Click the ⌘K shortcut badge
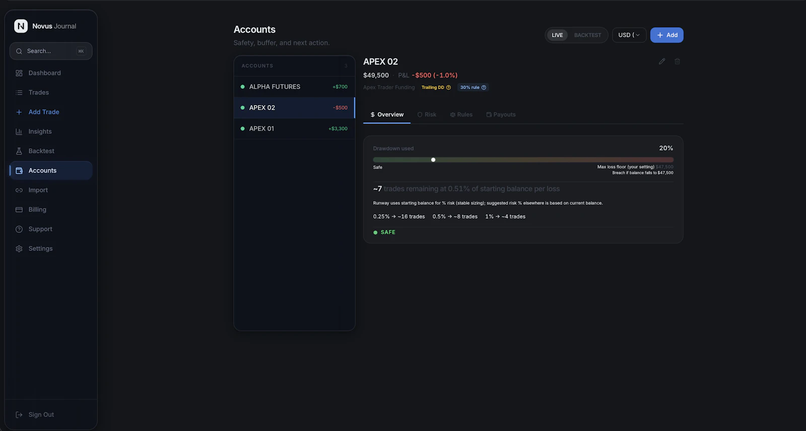Viewport: 806px width, 431px height. [x=81, y=51]
